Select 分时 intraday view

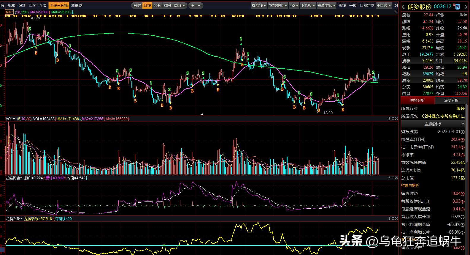pos(137,5)
